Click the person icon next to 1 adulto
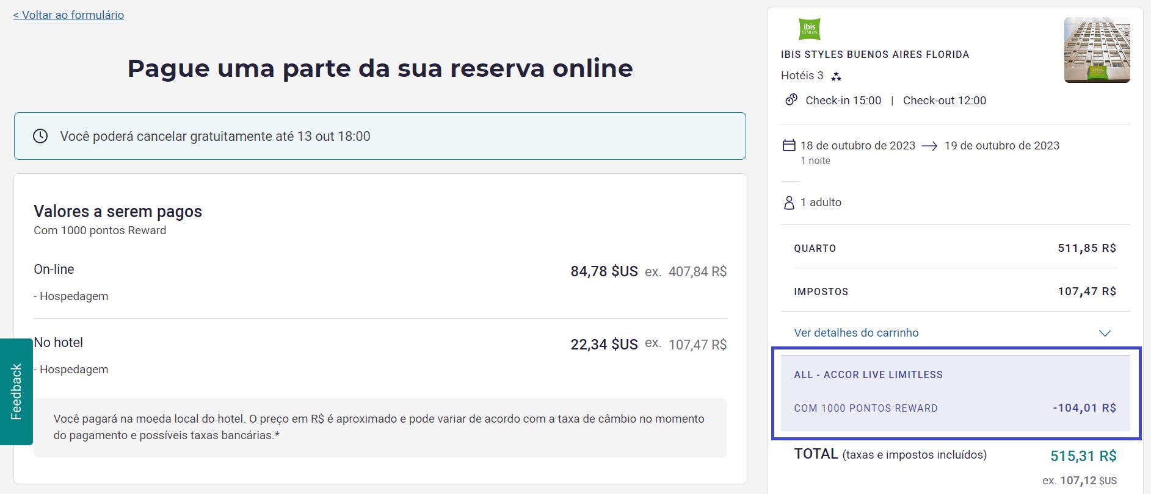Image resolution: width=1151 pixels, height=494 pixels. 789,202
